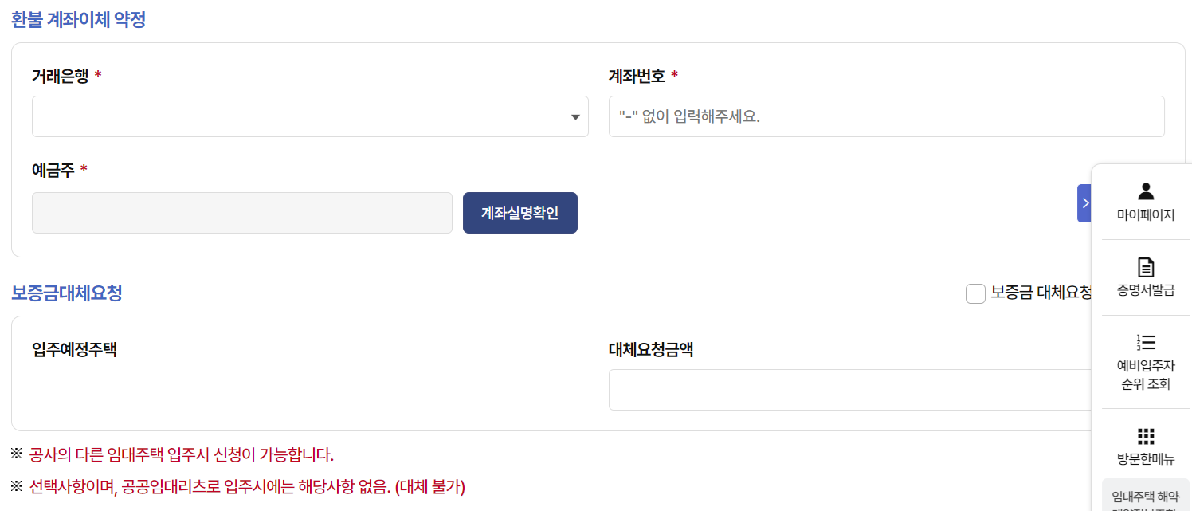Click the 증명서발급 document icon
Screen dimensions: 1192x511
coord(1145,275)
